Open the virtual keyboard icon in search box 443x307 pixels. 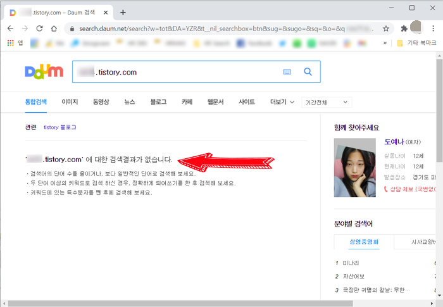(287, 72)
